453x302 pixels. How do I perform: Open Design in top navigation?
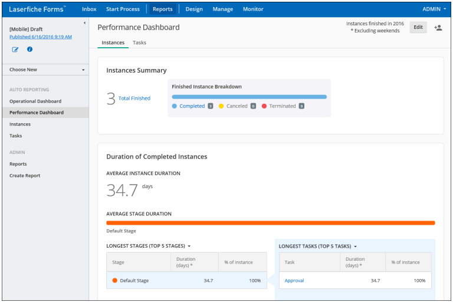tap(194, 9)
